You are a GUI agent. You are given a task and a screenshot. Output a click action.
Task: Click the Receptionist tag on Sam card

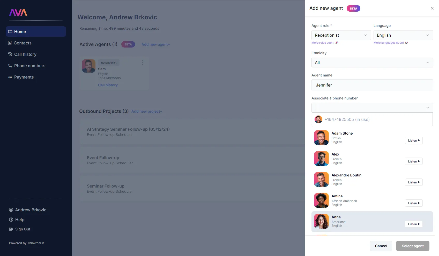coord(109,63)
